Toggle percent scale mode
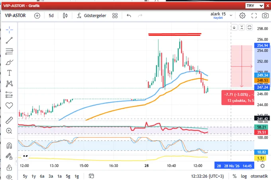The image size is (271, 180). [234, 176]
